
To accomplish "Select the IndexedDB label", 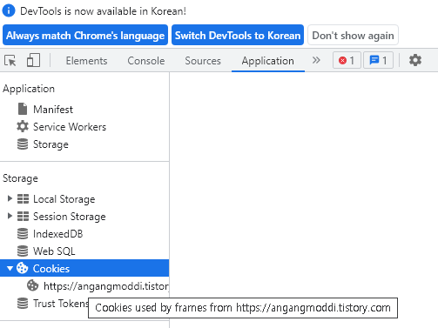I will click(x=58, y=234).
